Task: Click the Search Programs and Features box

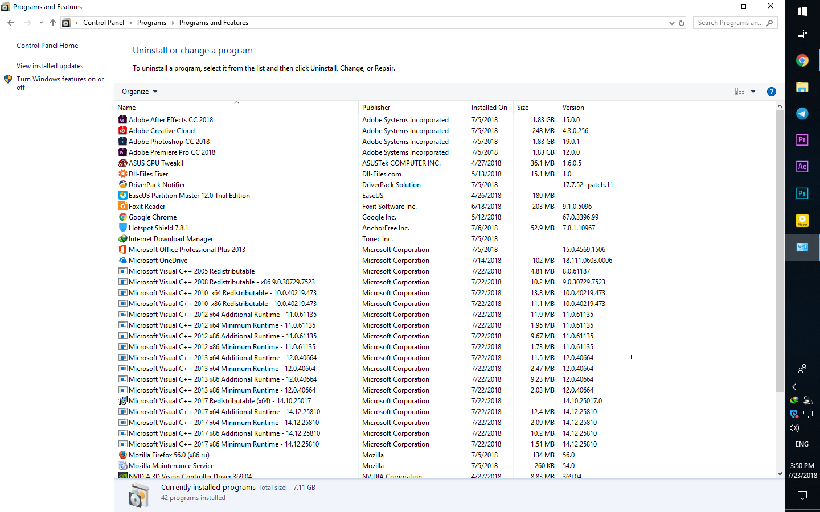Action: [x=735, y=23]
